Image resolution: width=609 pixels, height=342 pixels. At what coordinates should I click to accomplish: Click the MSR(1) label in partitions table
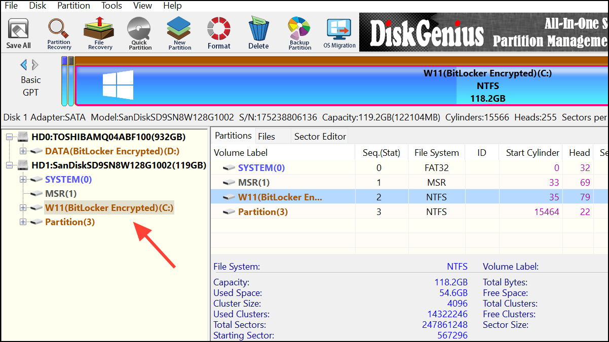[x=254, y=182]
